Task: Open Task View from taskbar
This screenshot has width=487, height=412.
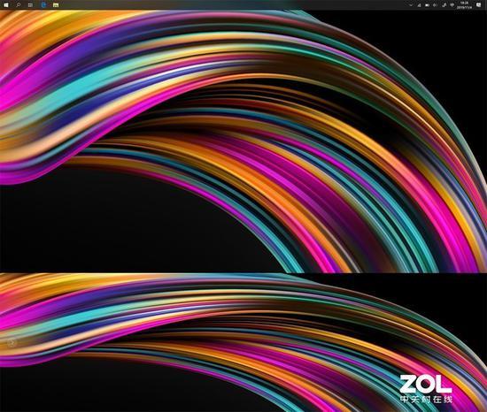Action: 30,4
